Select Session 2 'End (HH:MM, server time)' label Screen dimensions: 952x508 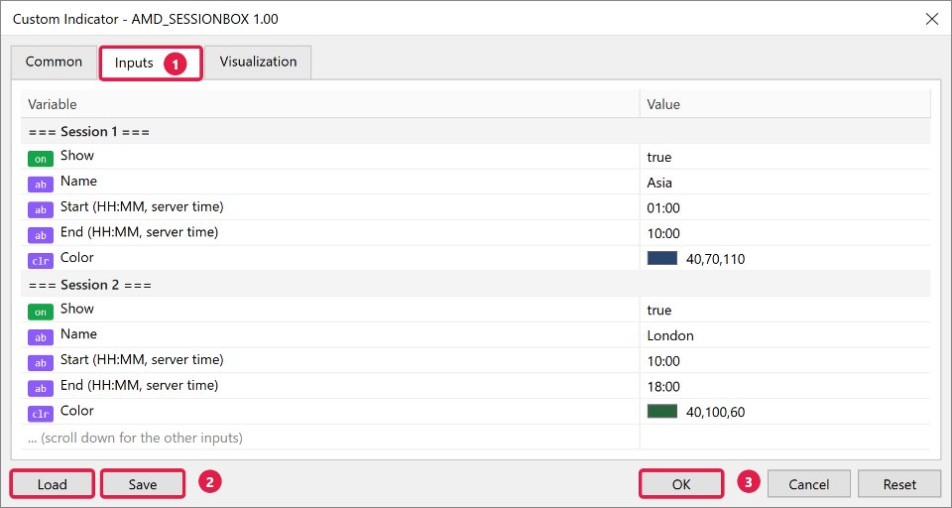(x=139, y=386)
